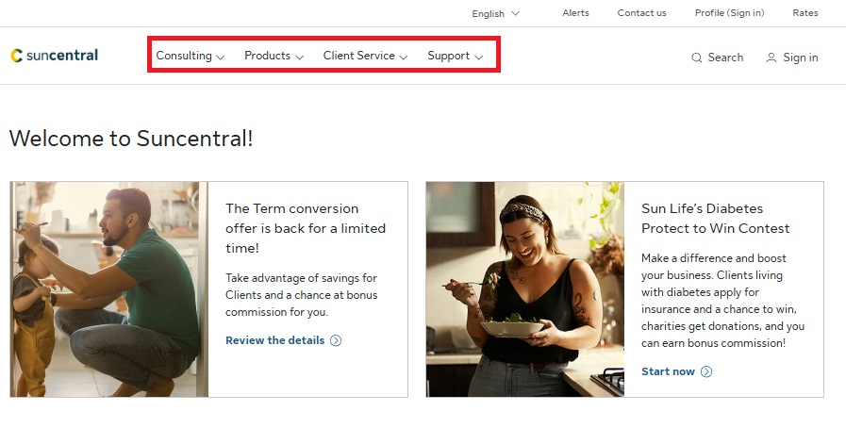Click the person icon beside Sign in
This screenshot has height=428, width=846.
pos(771,58)
